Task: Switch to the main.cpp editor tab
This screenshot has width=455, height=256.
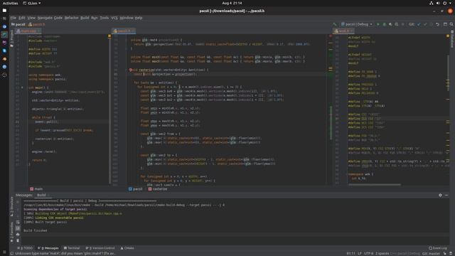Action: point(28,31)
